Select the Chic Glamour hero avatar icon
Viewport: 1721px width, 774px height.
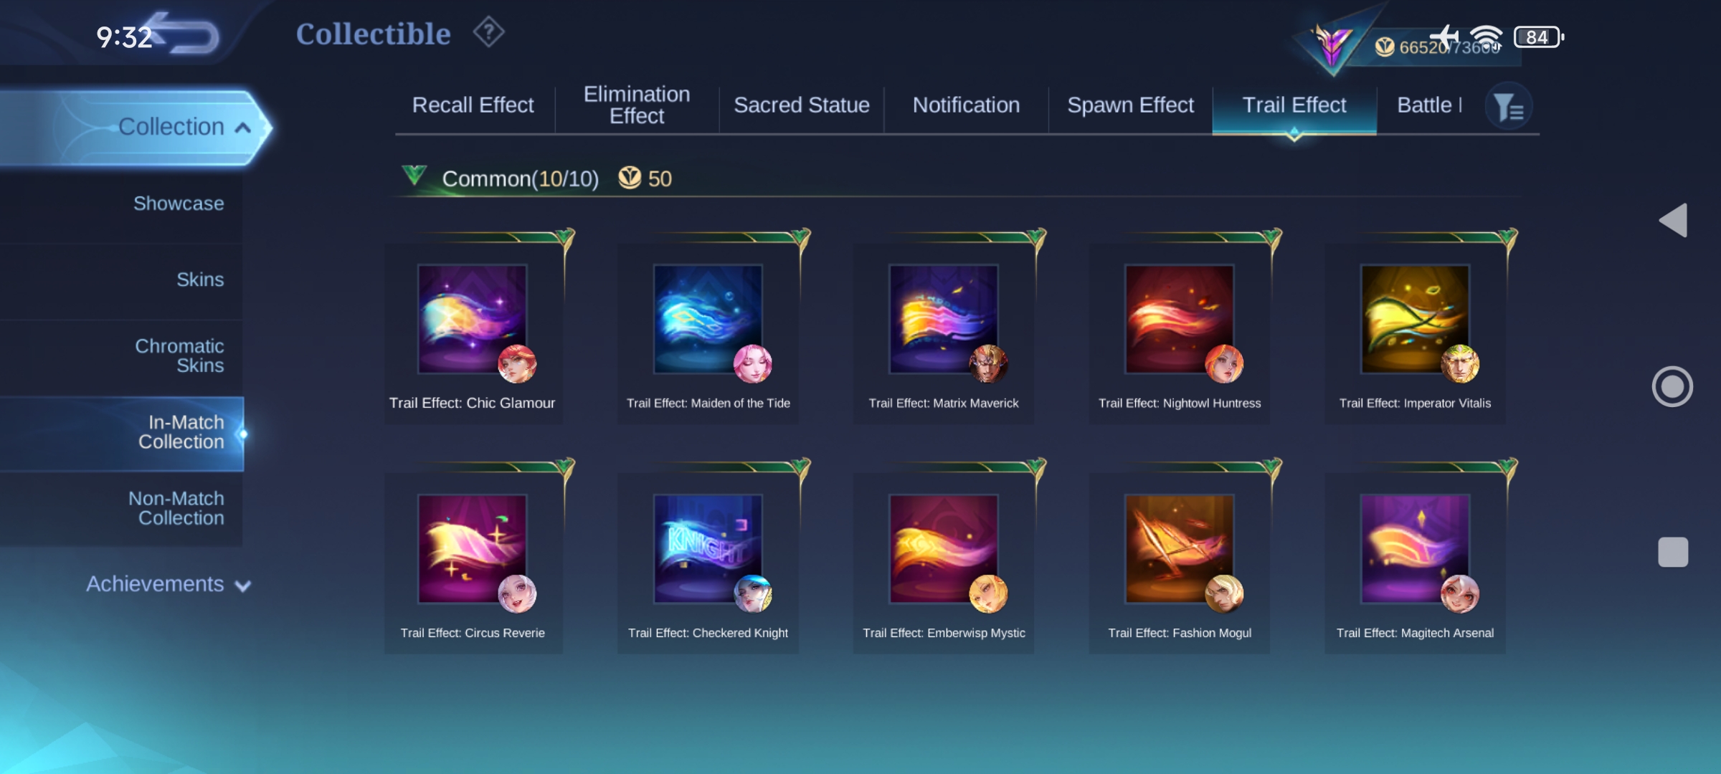517,364
